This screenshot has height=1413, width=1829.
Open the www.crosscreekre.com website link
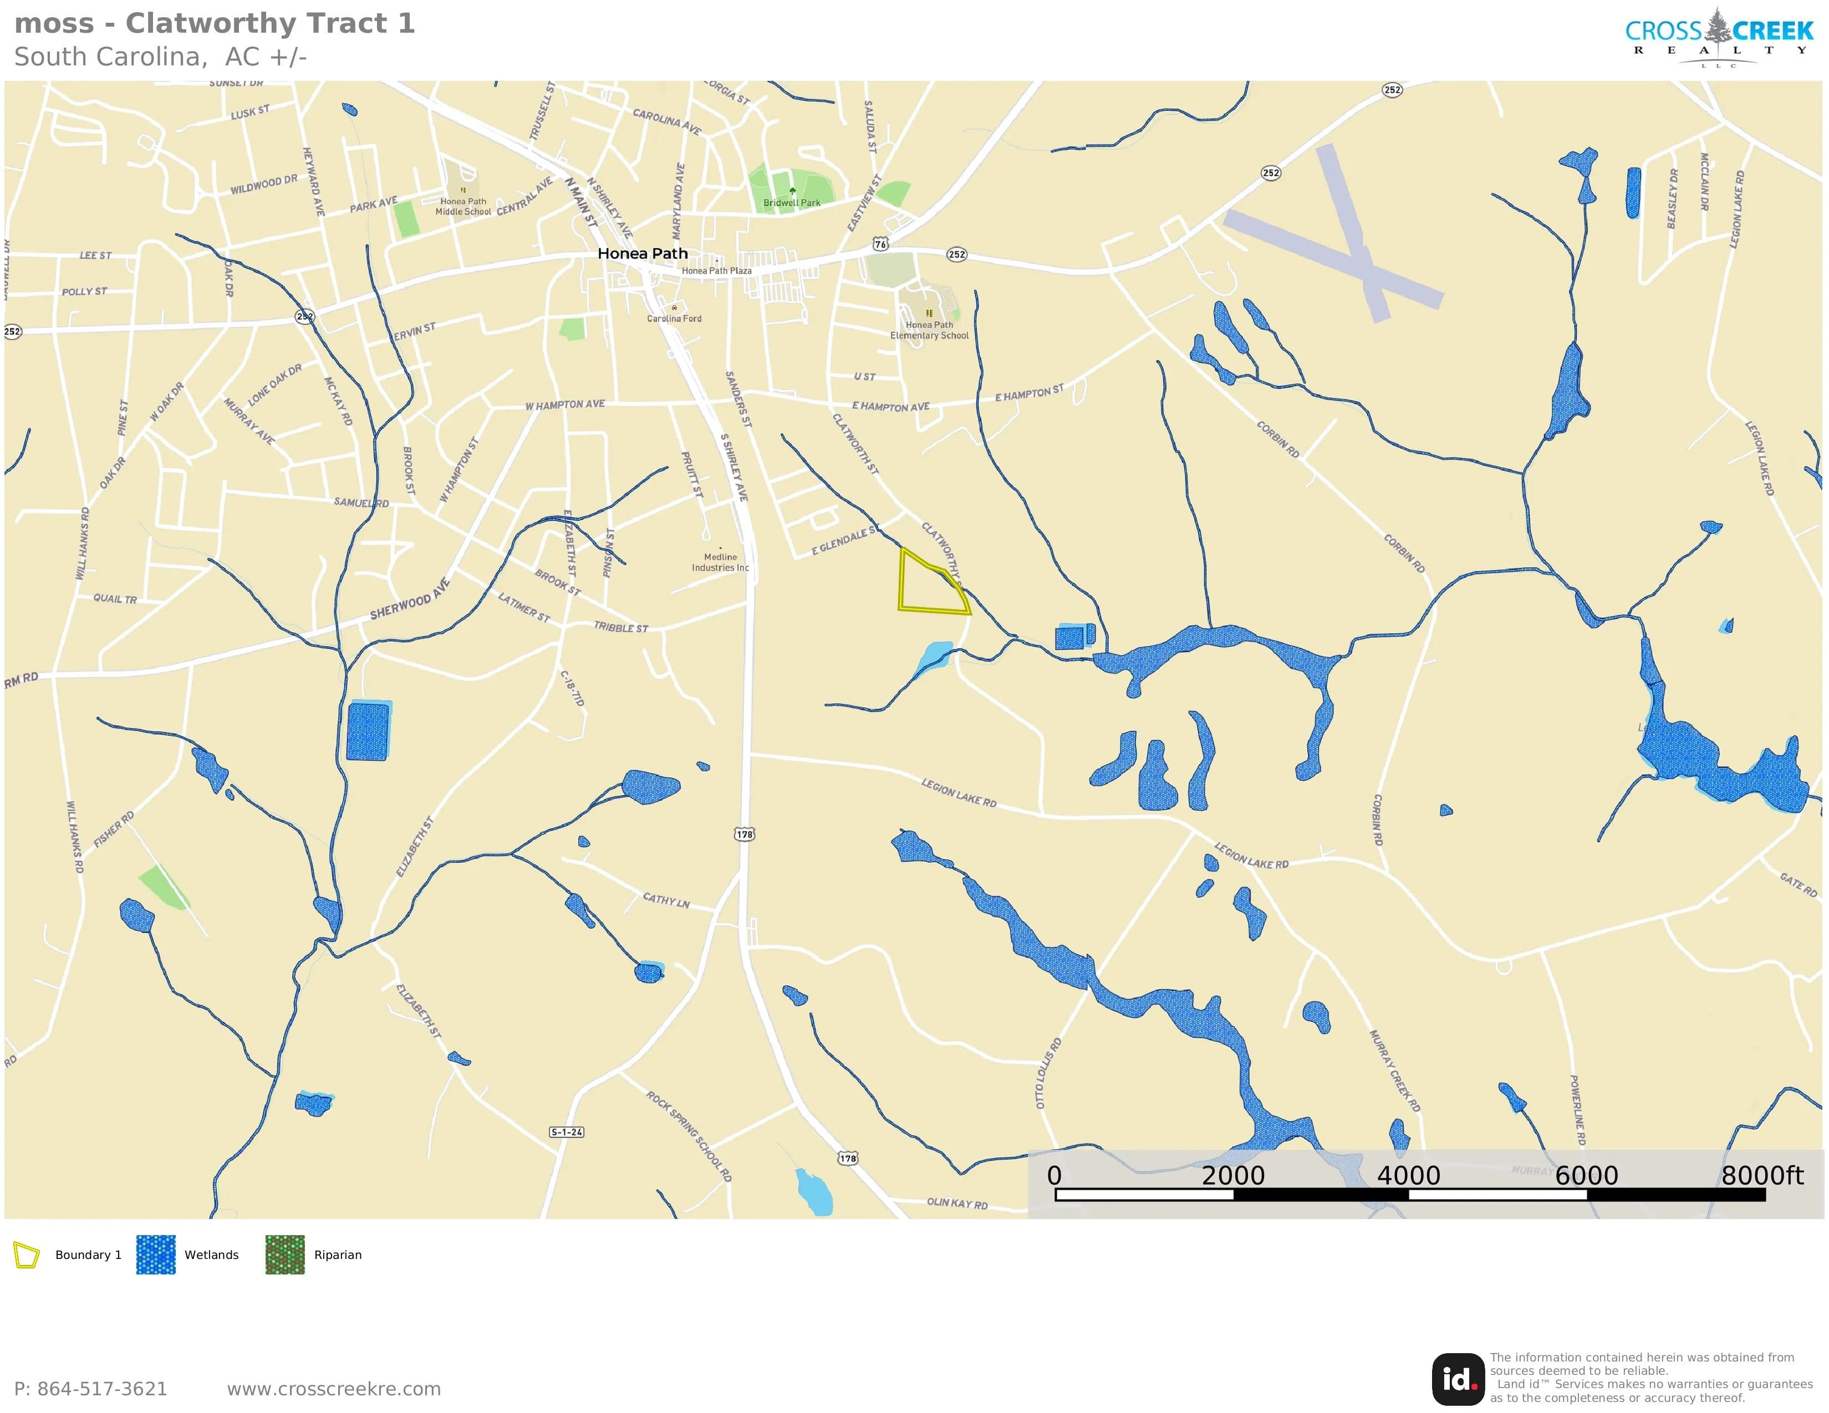click(x=333, y=1389)
